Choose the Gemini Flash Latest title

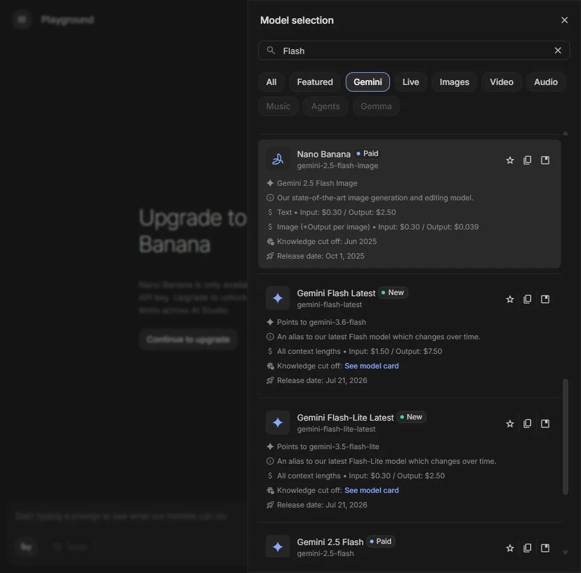[336, 293]
